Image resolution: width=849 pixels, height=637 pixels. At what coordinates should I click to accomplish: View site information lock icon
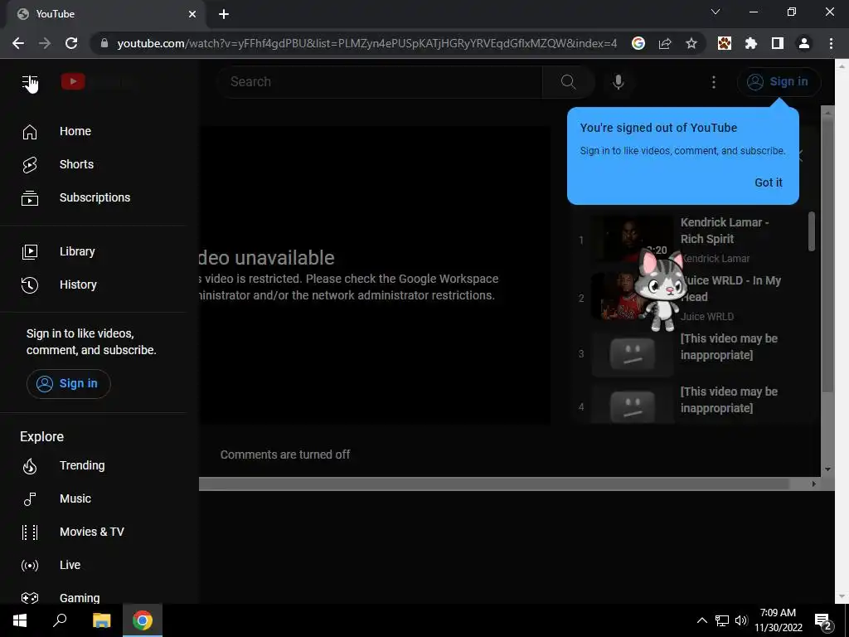[104, 43]
